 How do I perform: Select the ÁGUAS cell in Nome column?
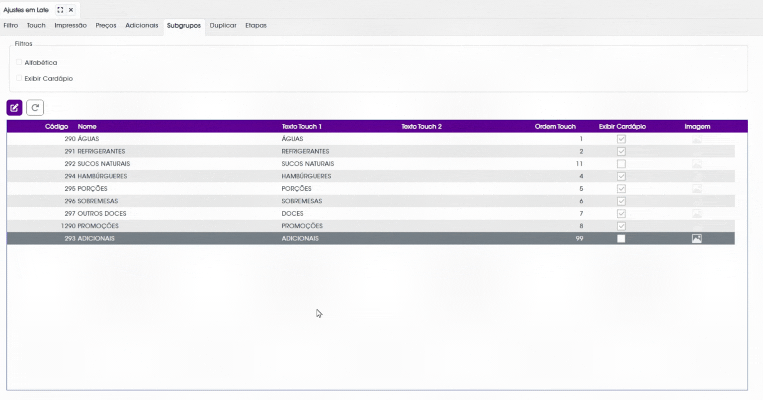[88, 139]
